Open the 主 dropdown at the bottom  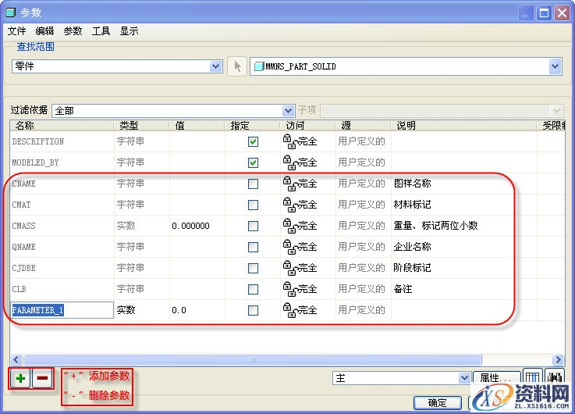[x=464, y=377]
